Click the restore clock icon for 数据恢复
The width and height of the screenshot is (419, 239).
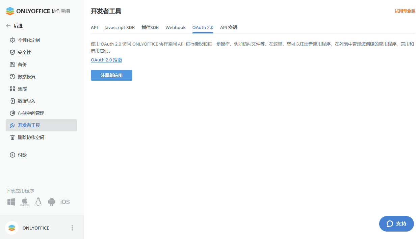point(12,77)
